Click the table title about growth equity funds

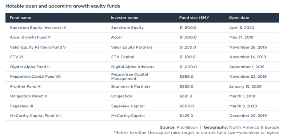point(63,6)
